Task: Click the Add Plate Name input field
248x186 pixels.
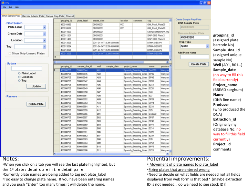Action: (195, 57)
